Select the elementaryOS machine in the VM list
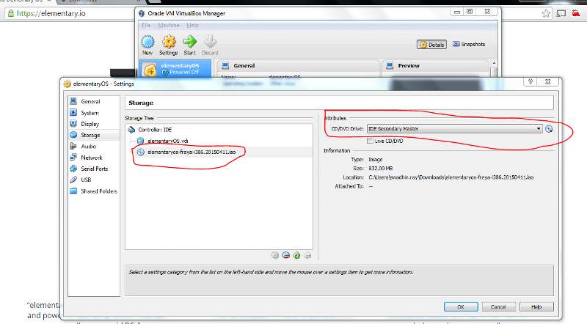 coord(175,69)
